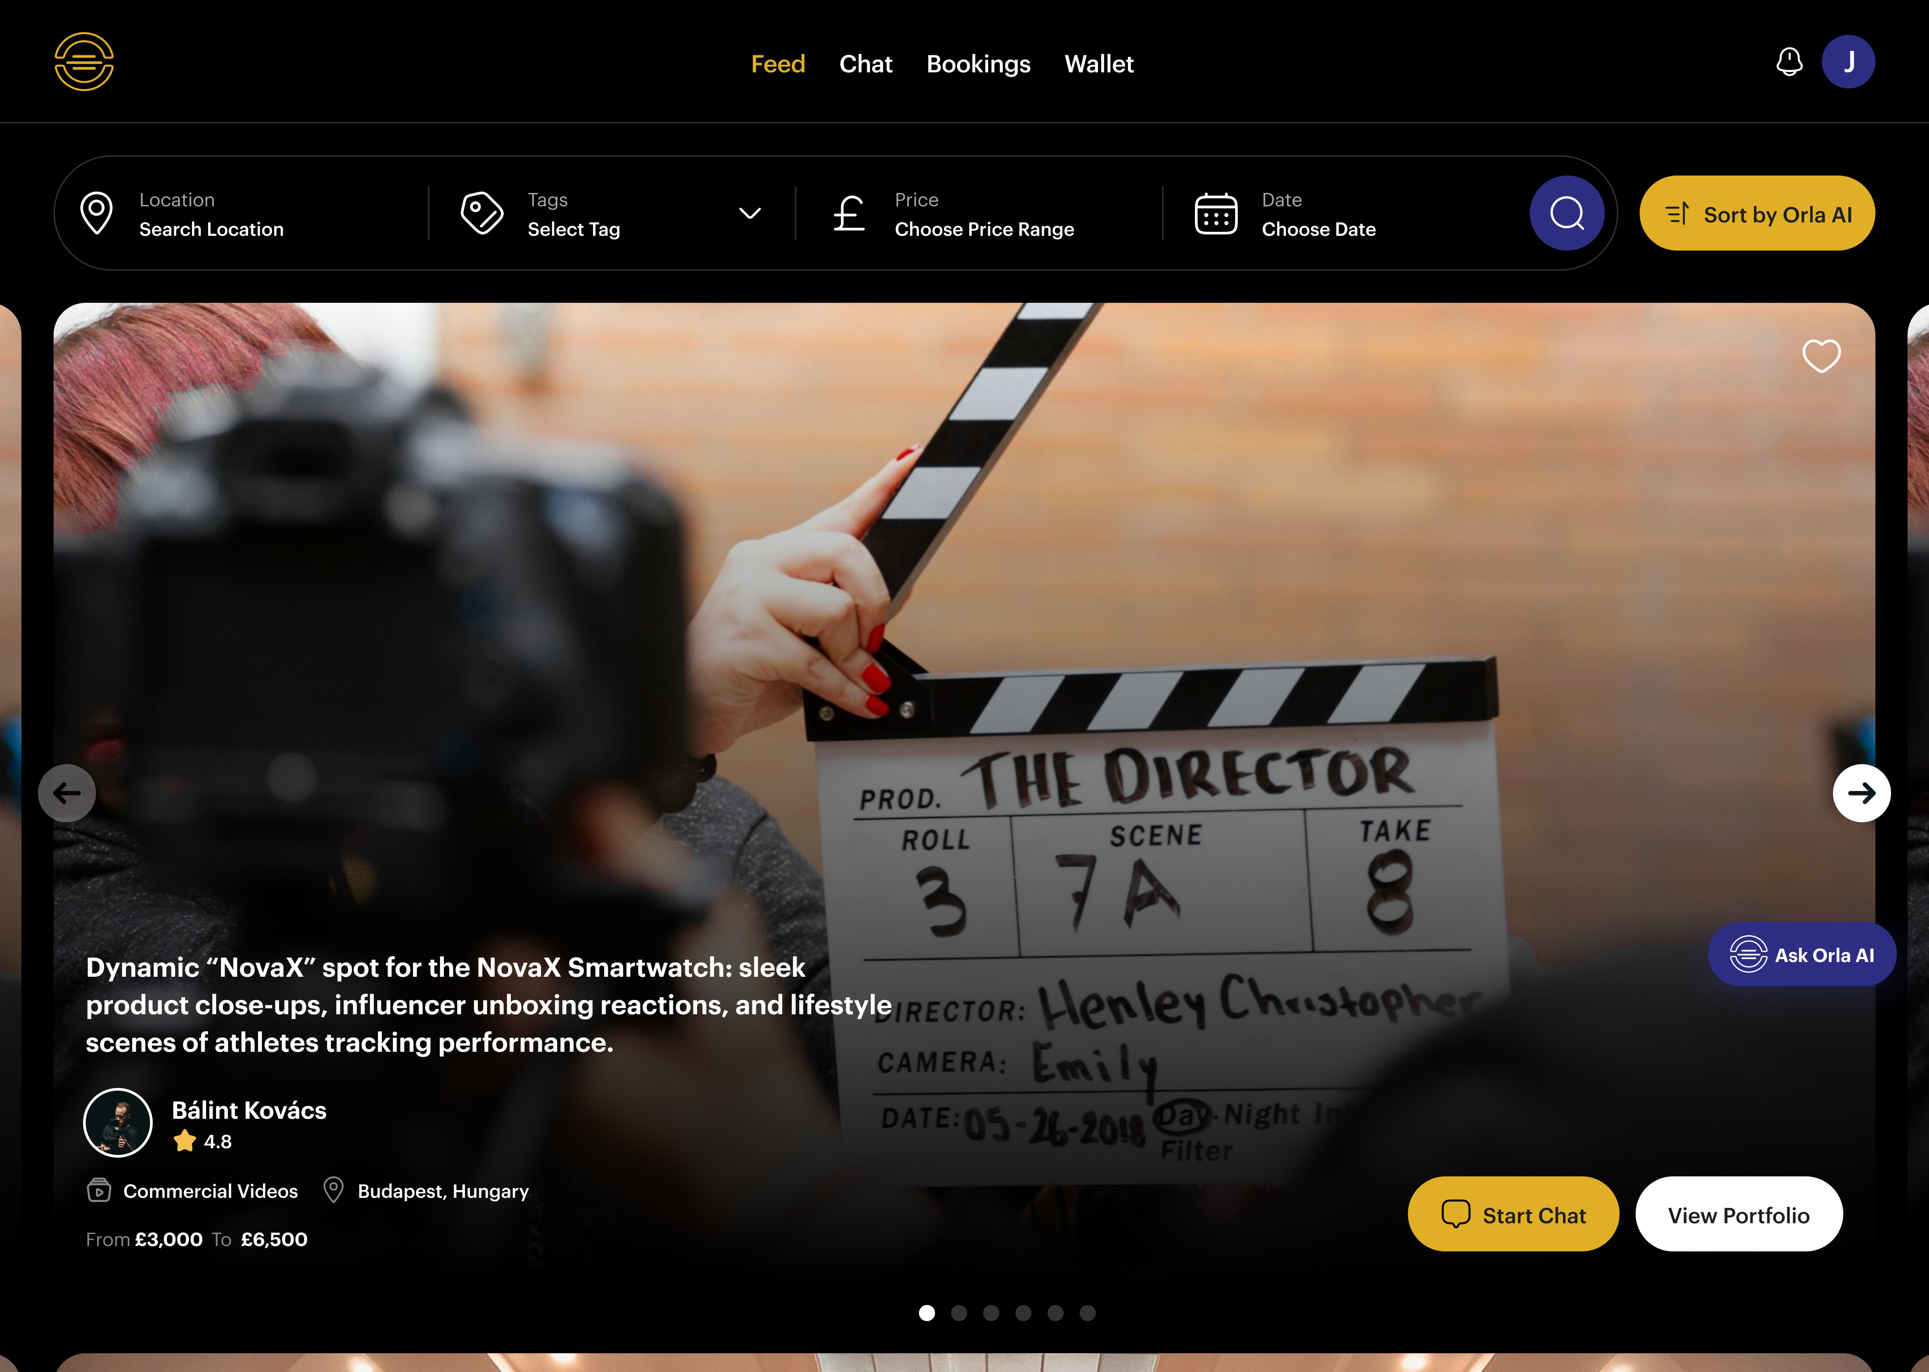The width and height of the screenshot is (1929, 1372).
Task: Select the fourth carousel dot
Action: pos(1023,1313)
